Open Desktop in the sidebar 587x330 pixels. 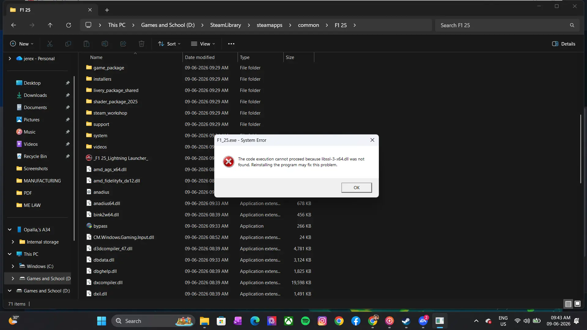coord(32,83)
